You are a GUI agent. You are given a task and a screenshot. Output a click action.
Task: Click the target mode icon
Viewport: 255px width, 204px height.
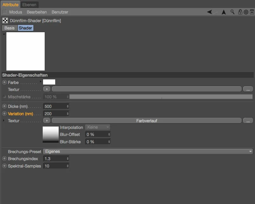click(x=246, y=12)
